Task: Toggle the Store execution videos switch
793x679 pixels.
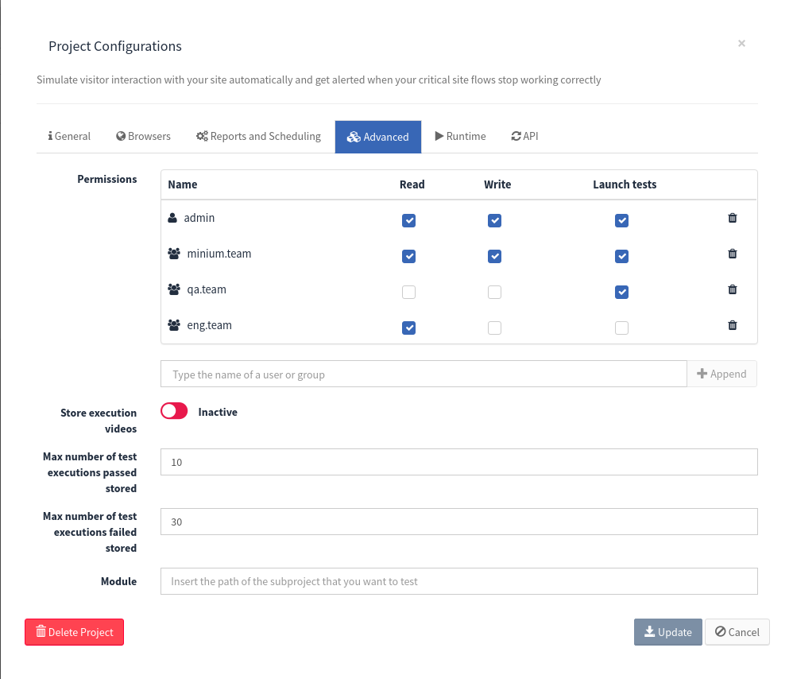Action: pyautogui.click(x=174, y=411)
